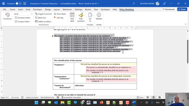Click the Windows Start button
This screenshot has width=189, height=106.
click(x=36, y=102)
